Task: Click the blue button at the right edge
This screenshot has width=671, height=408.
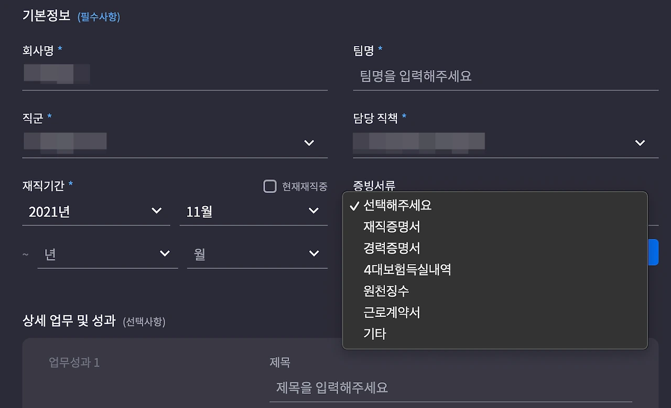Action: pyautogui.click(x=655, y=252)
